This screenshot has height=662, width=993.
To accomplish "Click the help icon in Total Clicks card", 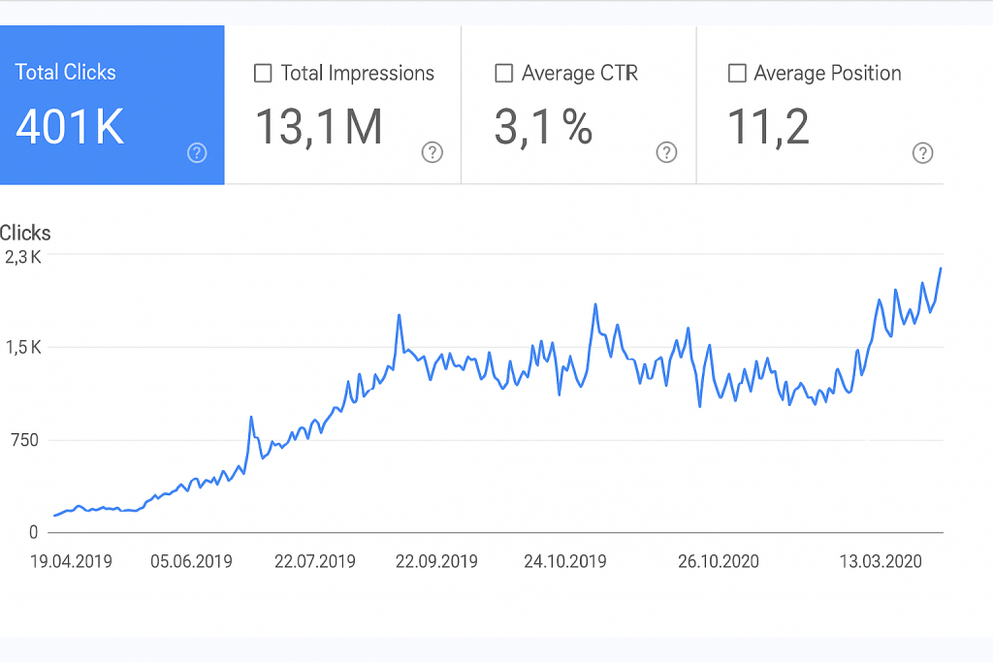I will (x=197, y=152).
